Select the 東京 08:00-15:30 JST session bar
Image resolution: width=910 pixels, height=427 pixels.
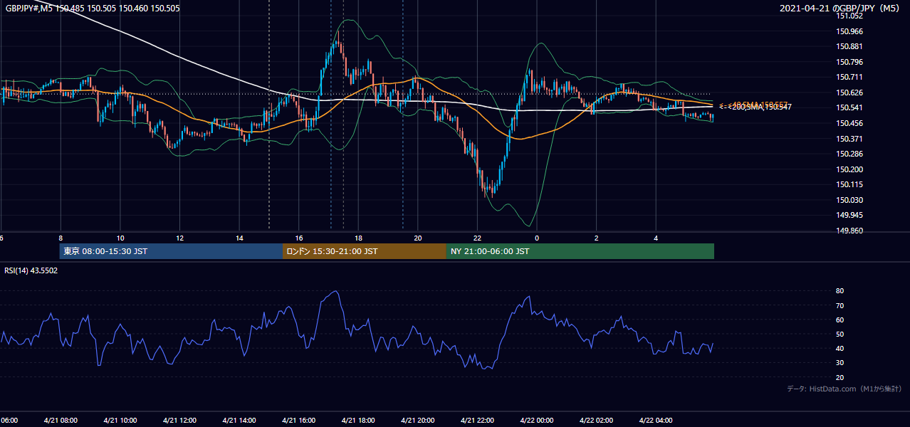[x=171, y=251]
